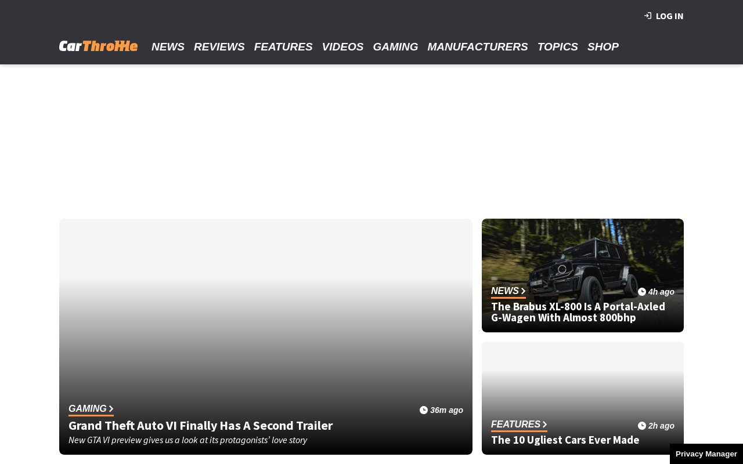Click chevron next to NEWS tag on Brabus card
This screenshot has width=743, height=464.
click(x=523, y=291)
